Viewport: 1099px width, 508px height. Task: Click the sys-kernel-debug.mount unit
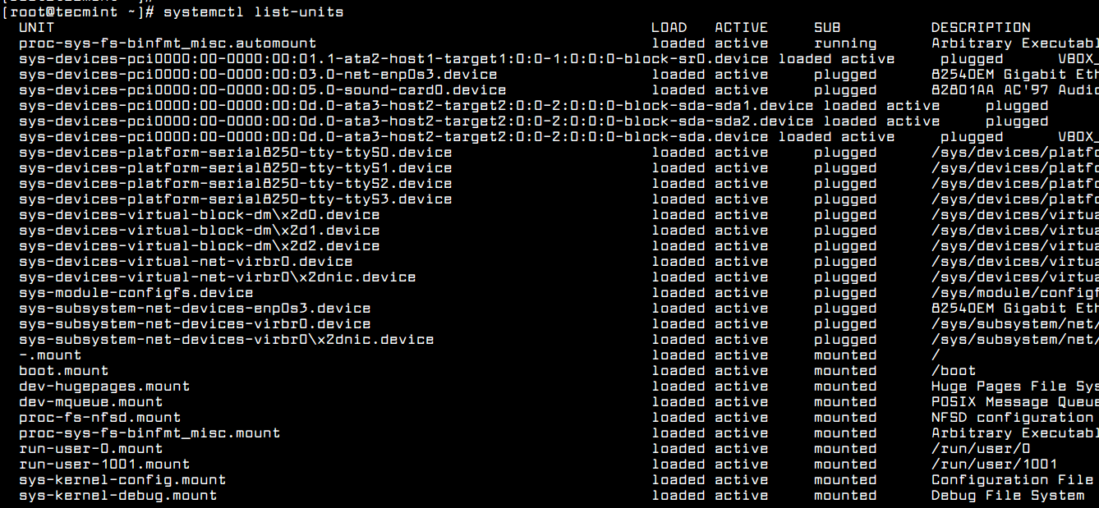(x=118, y=496)
